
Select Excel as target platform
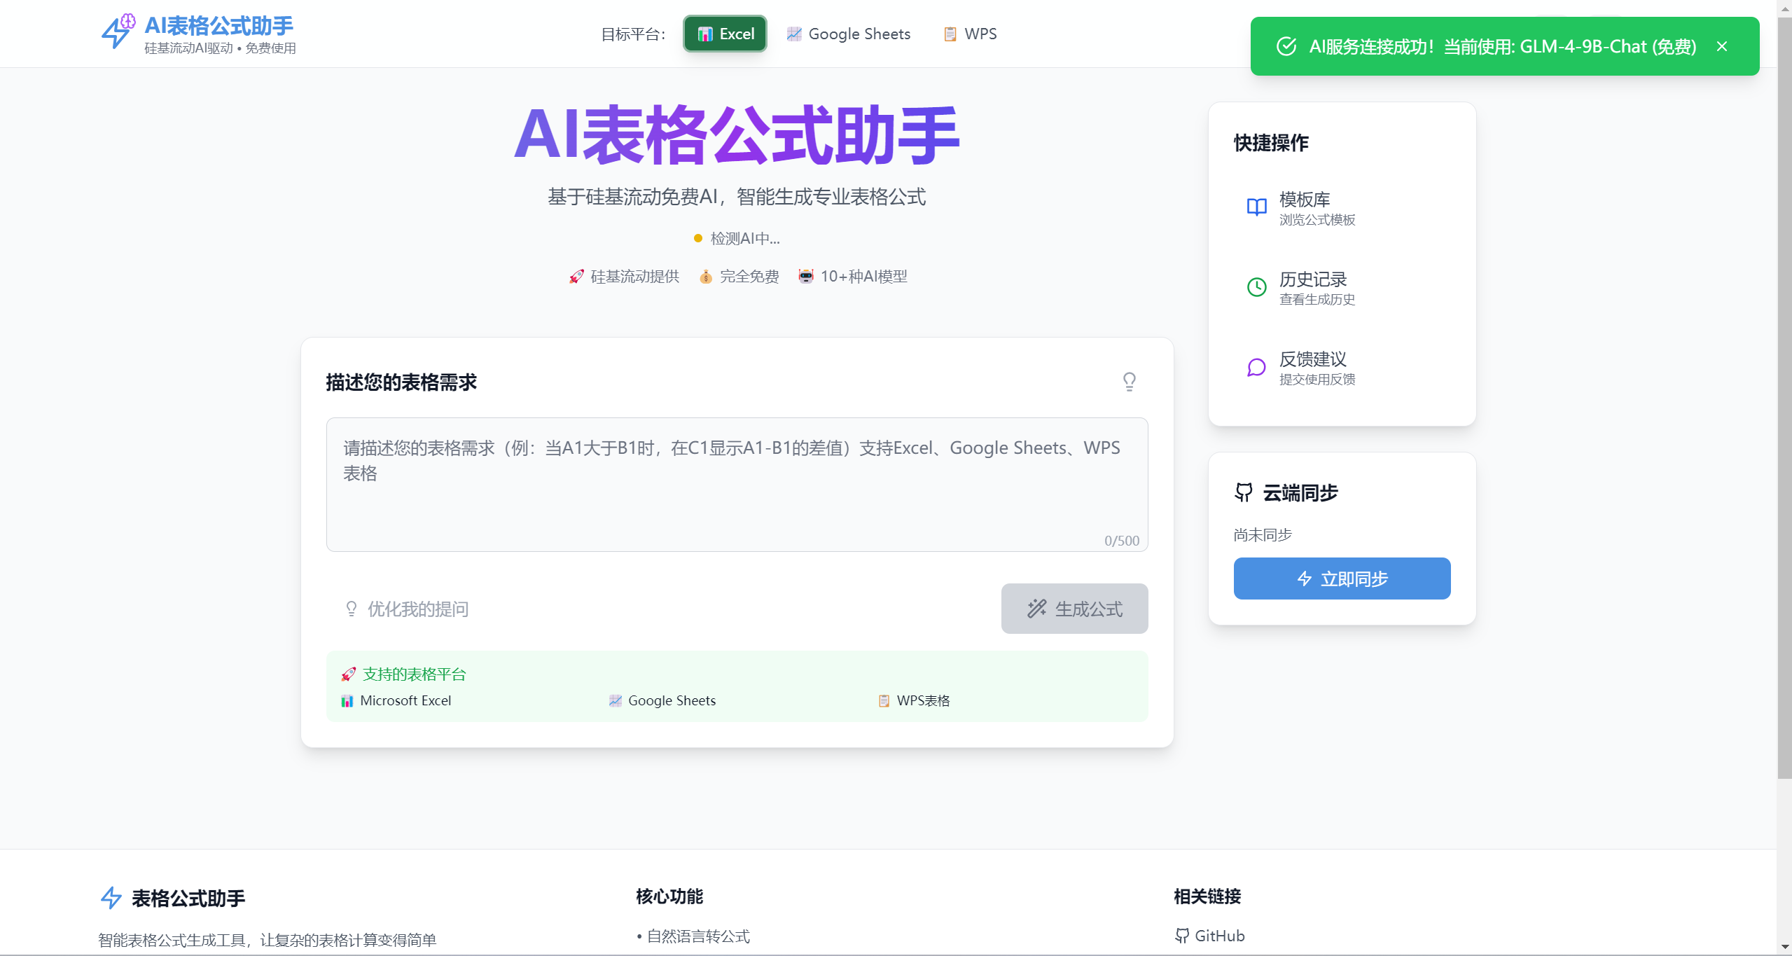click(725, 34)
